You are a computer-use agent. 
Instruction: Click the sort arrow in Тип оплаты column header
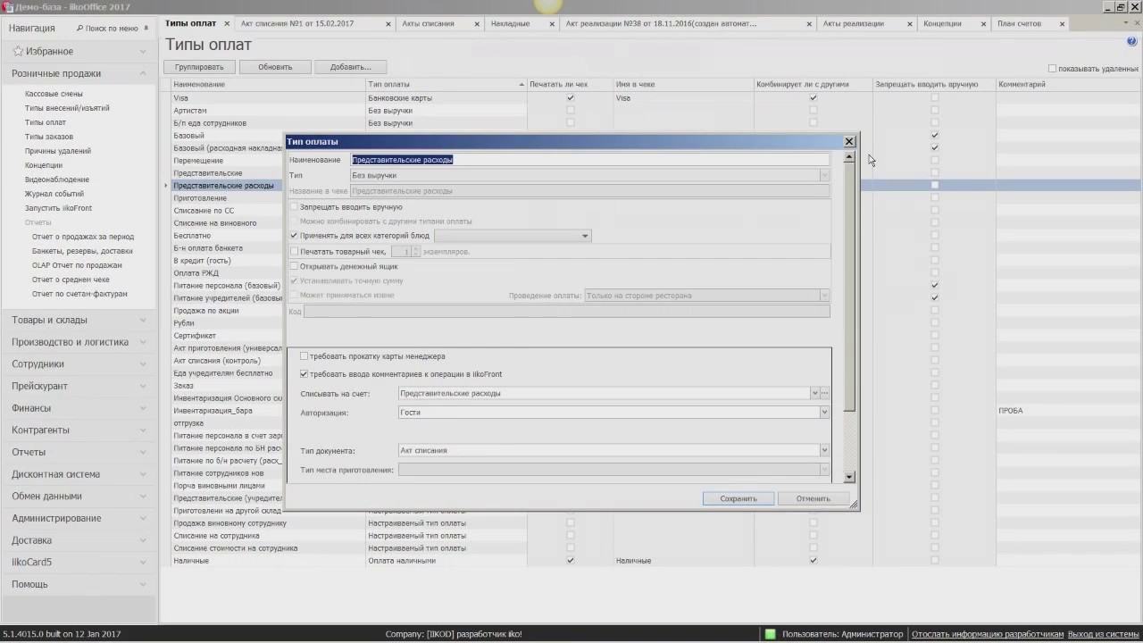521,85
